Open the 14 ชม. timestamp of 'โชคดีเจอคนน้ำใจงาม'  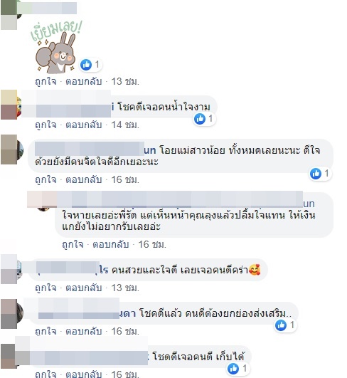(x=125, y=125)
